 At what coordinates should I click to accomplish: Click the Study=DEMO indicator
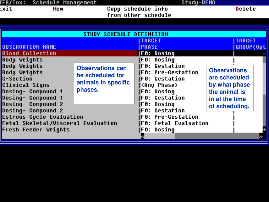click(x=198, y=3)
